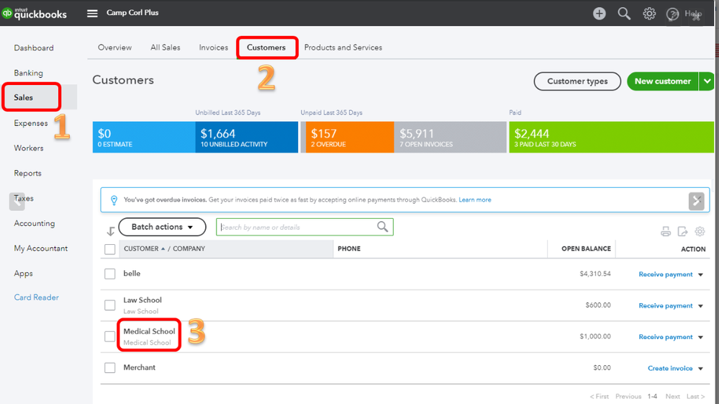Check the Medical School checkbox

click(109, 336)
